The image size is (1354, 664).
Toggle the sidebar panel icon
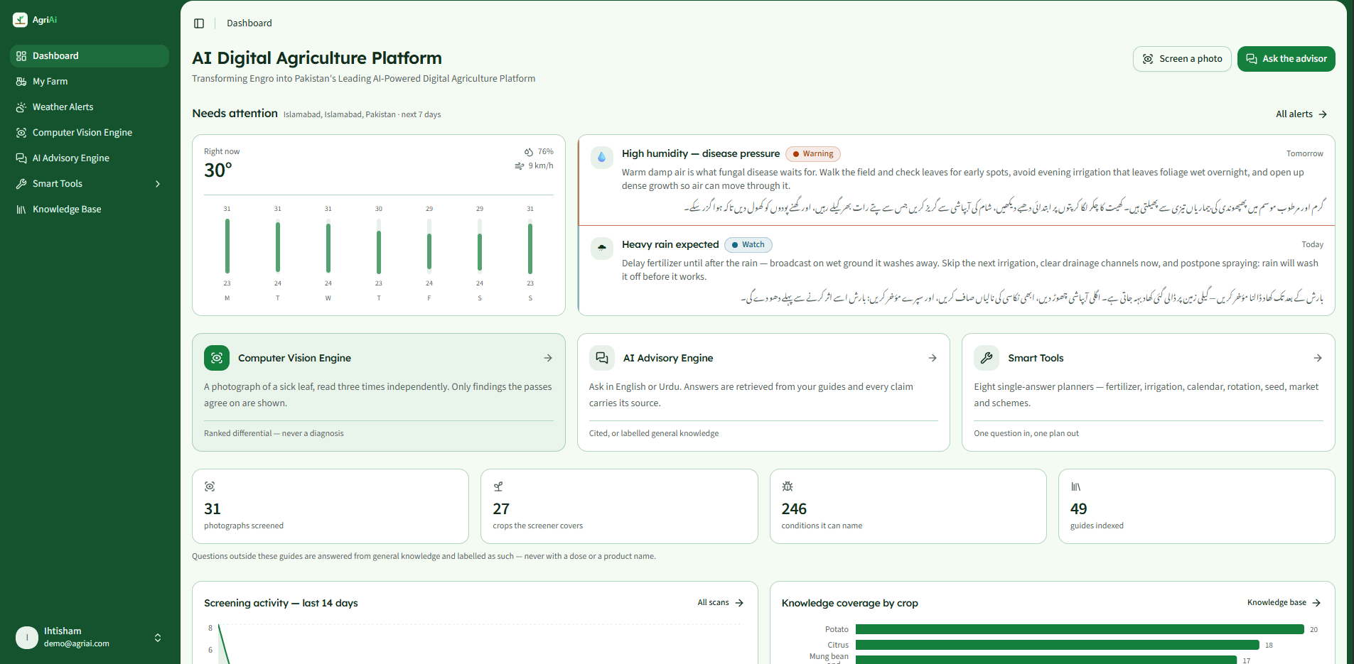pyautogui.click(x=199, y=23)
